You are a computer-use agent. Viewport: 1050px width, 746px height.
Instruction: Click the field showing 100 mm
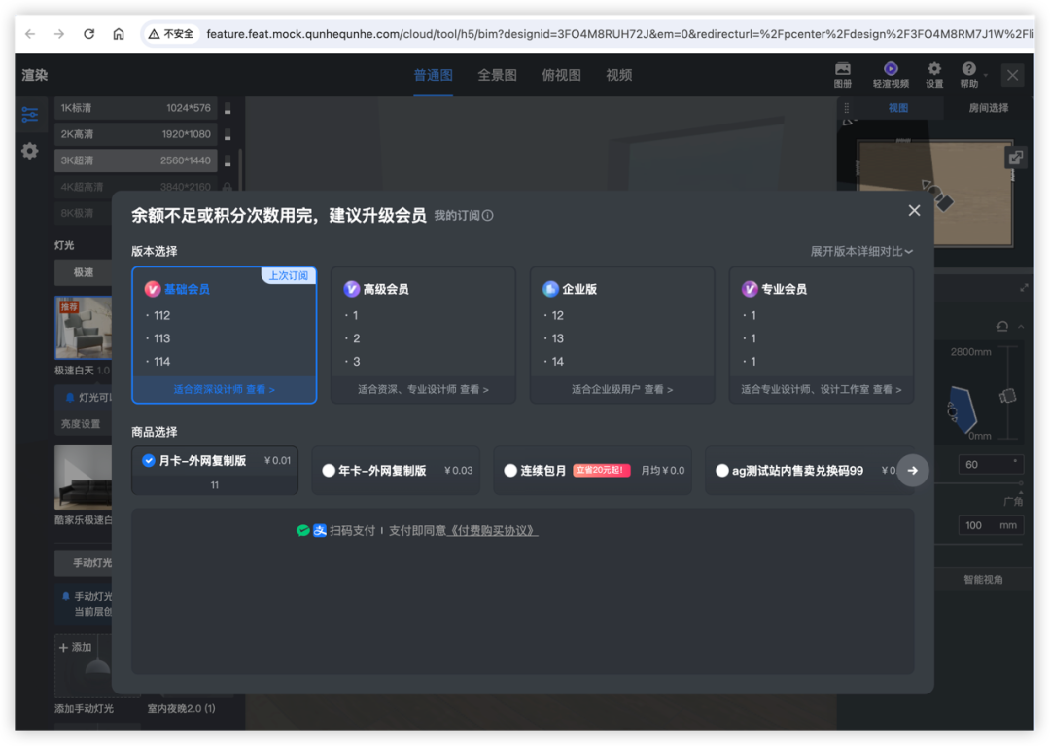[x=991, y=525]
